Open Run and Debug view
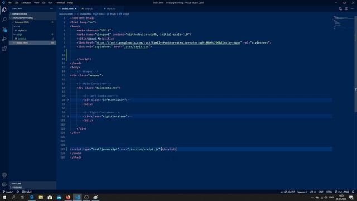 (x=4, y=39)
